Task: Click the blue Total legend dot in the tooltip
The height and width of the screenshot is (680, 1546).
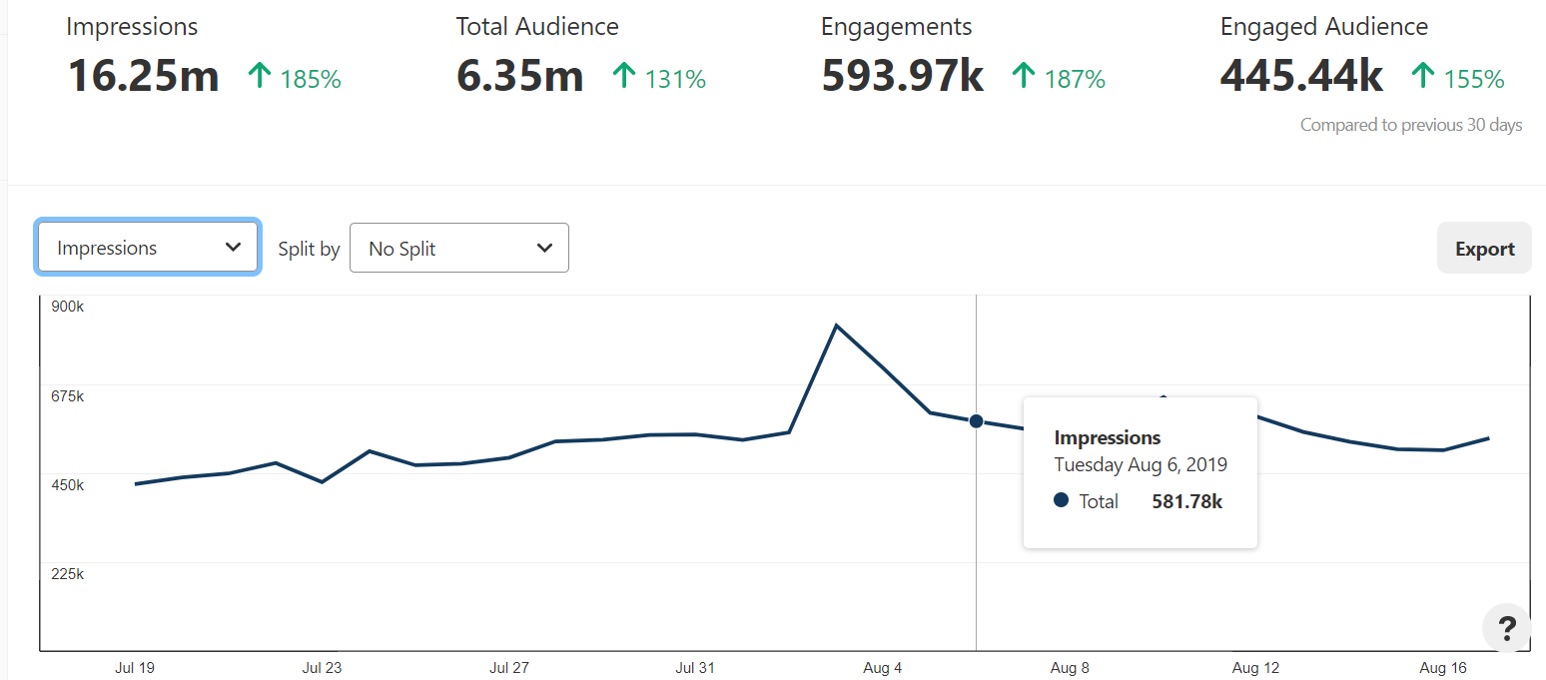Action: (x=1061, y=500)
